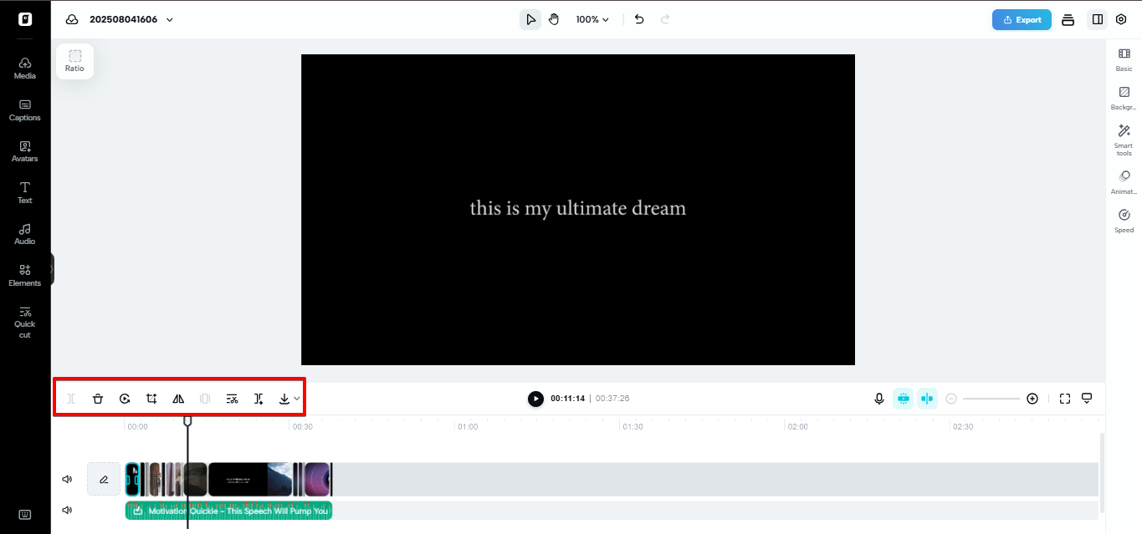The width and height of the screenshot is (1142, 534).
Task: Click the monitor collapse timeline icon
Action: (1088, 398)
